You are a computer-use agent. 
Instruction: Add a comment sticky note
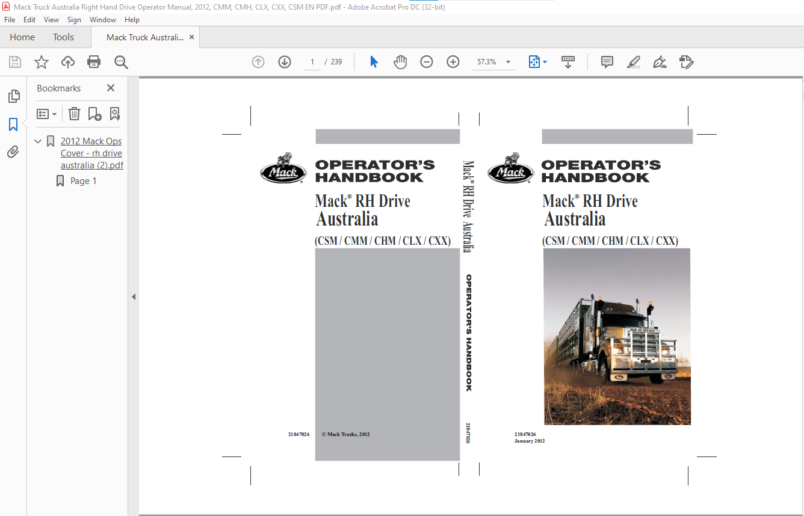pos(607,62)
